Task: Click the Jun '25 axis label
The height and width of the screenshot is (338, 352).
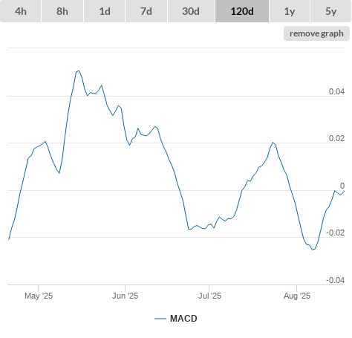Action: 125,296
